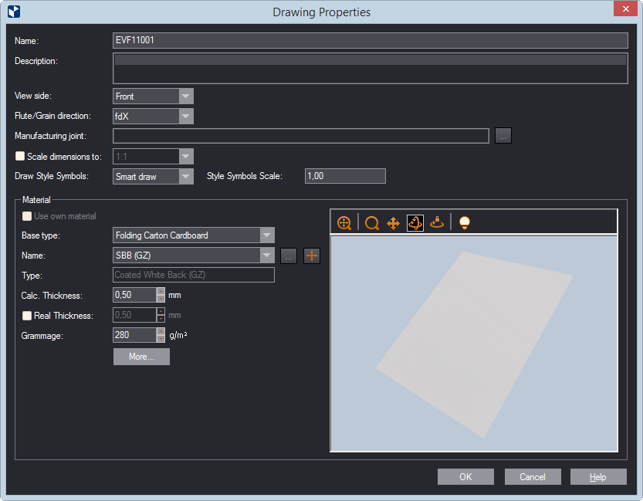Click the zoom-to-fit icon in the 3D preview toolbar
This screenshot has width=643, height=501.
pos(344,223)
